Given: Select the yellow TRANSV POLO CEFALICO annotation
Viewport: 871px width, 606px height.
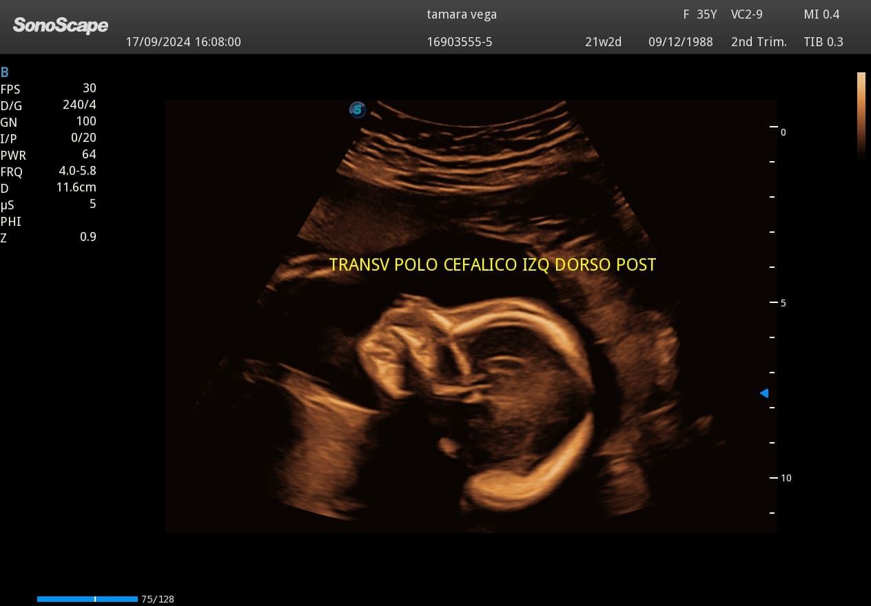Looking at the screenshot, I should pos(492,265).
